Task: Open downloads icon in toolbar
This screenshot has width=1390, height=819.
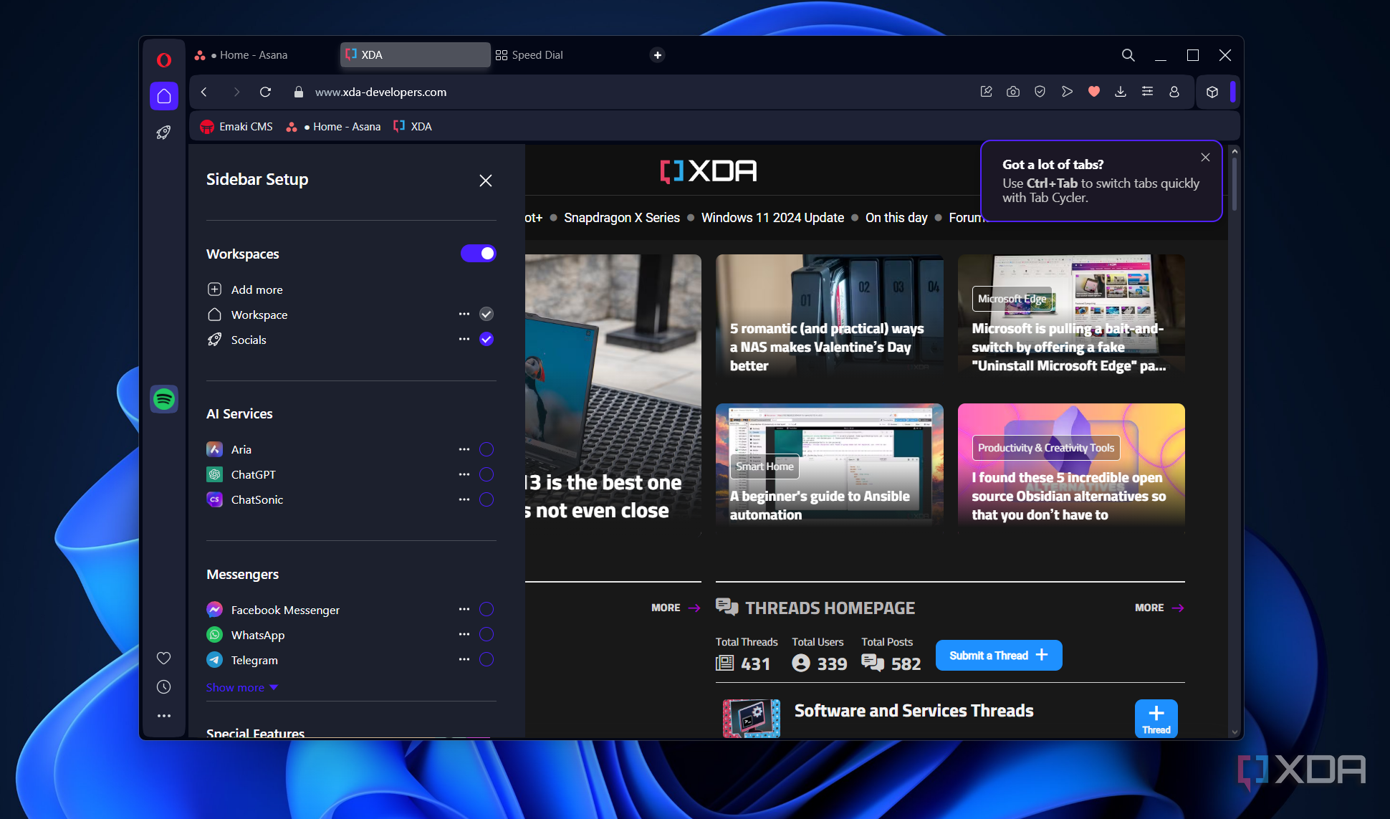Action: point(1121,91)
